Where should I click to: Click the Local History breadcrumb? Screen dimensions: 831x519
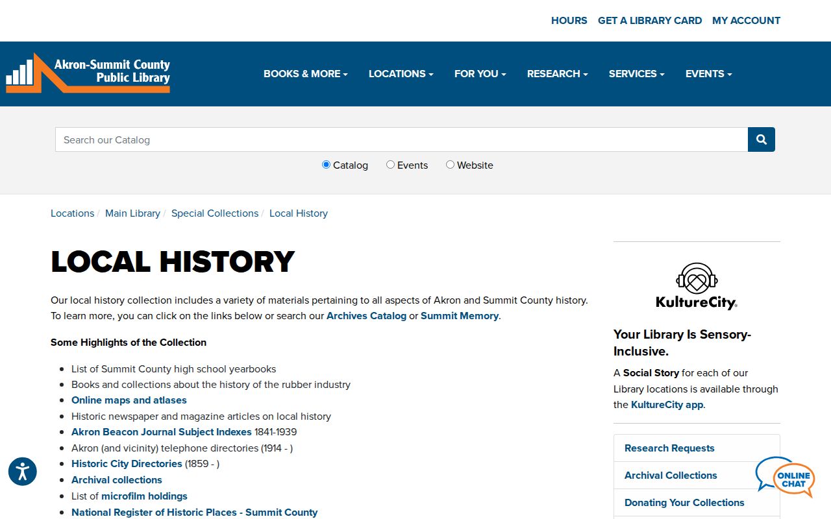(x=299, y=213)
